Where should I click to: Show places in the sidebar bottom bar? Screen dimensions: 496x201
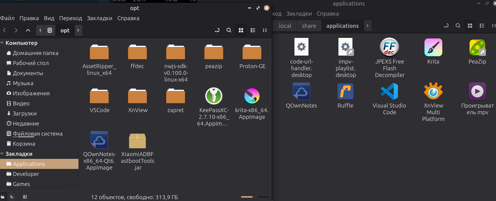[x=3, y=197]
